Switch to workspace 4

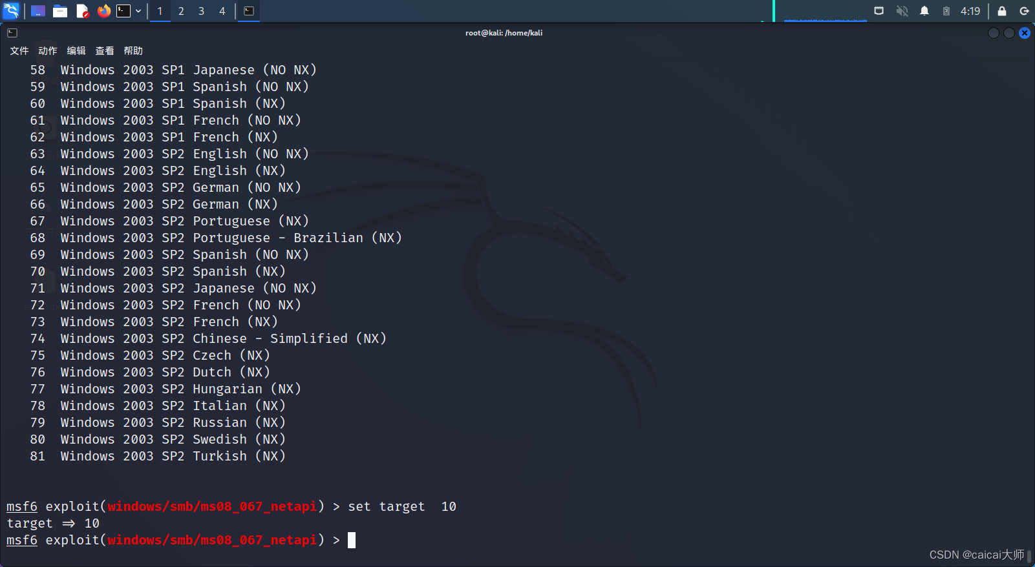(x=222, y=11)
